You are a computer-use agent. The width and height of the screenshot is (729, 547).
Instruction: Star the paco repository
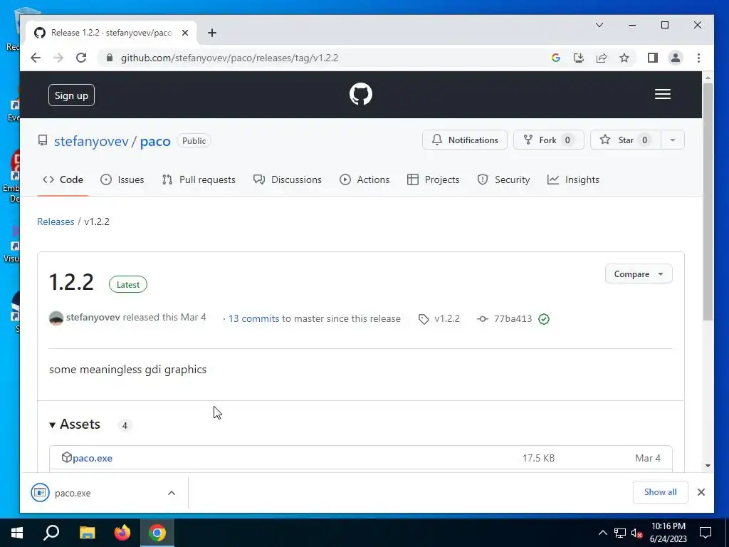pos(625,140)
